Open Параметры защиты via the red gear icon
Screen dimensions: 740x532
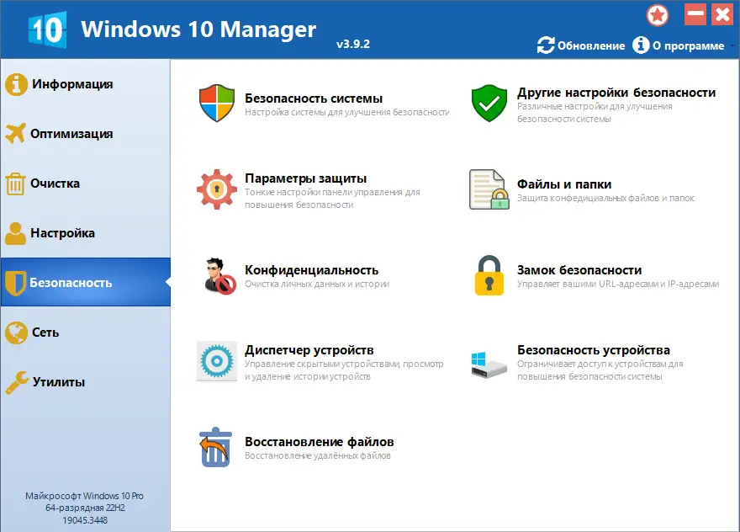(x=215, y=187)
